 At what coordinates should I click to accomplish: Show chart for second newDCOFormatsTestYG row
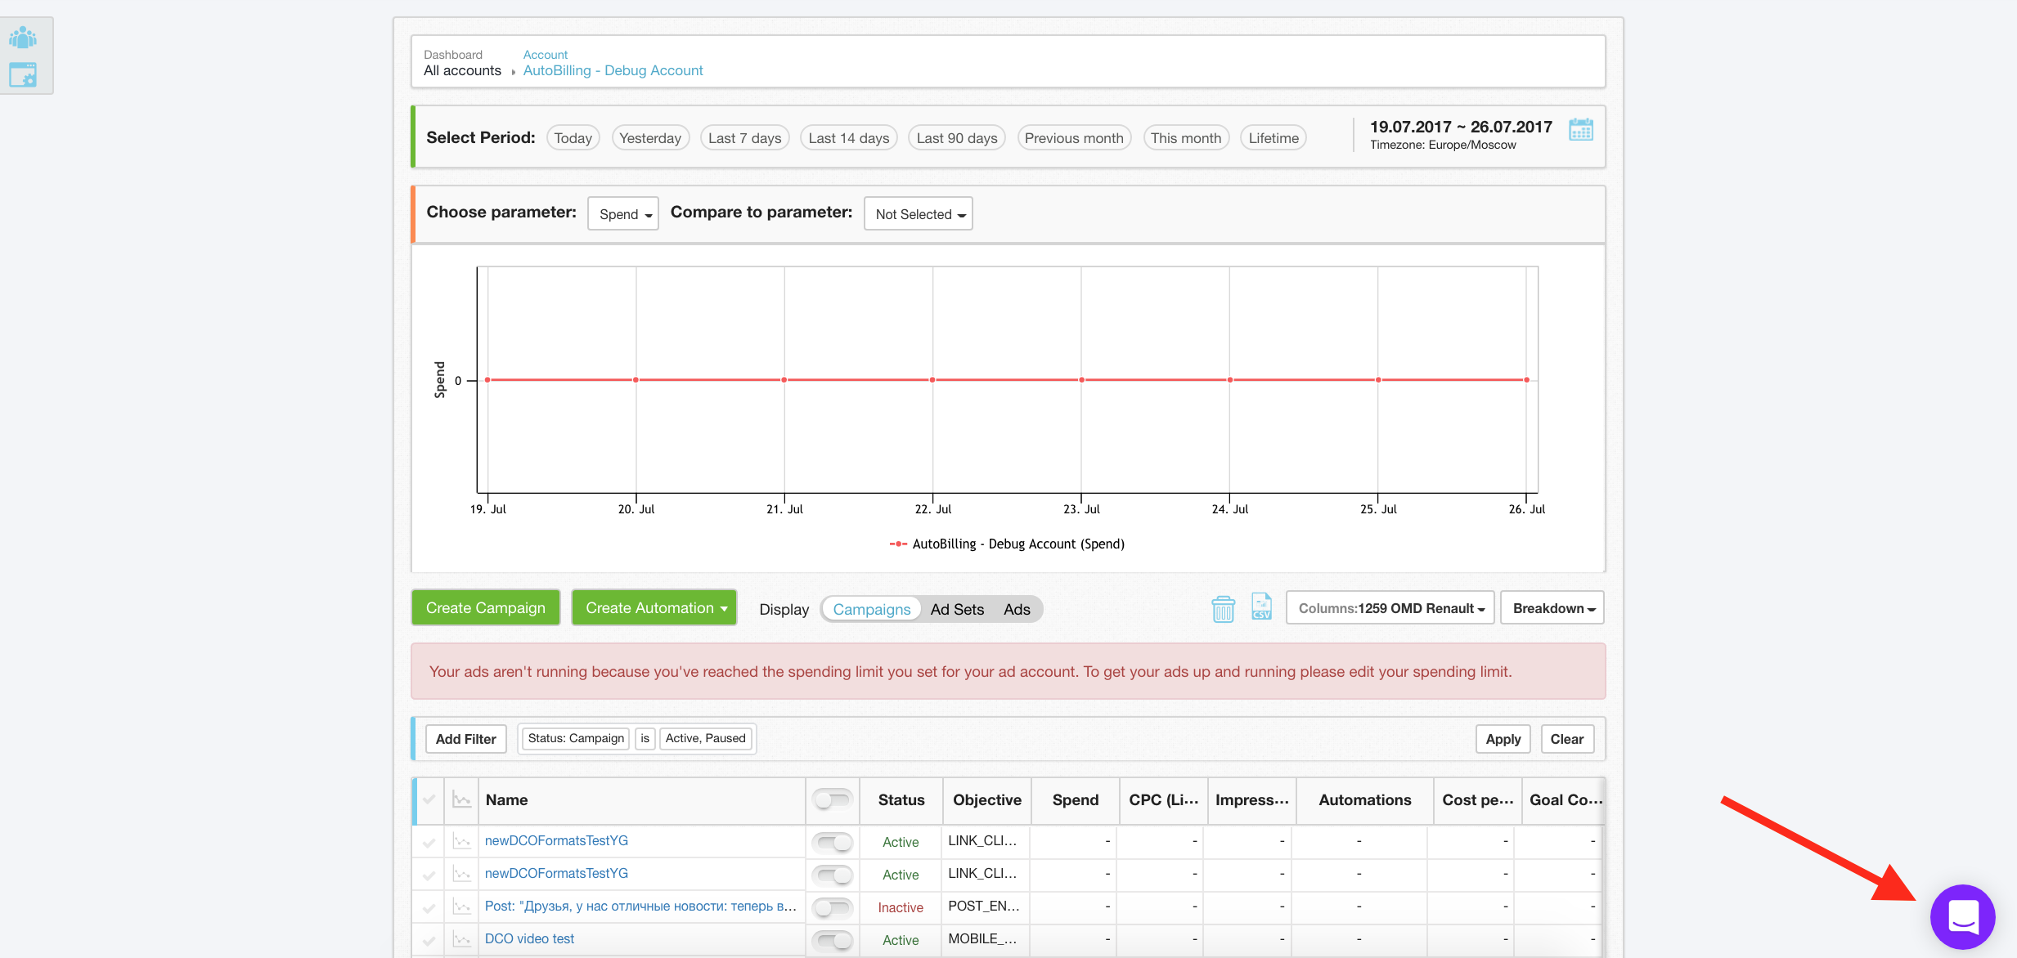pyautogui.click(x=462, y=874)
